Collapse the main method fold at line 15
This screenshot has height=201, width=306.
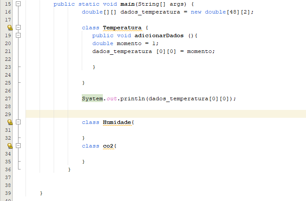click(x=18, y=4)
